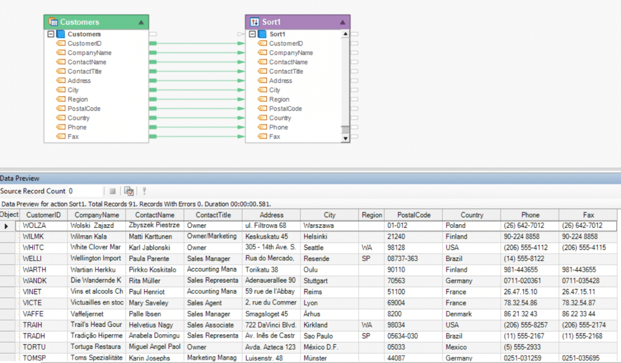Click the Sort1 sort icon in header
The image size is (621, 363).
point(254,22)
